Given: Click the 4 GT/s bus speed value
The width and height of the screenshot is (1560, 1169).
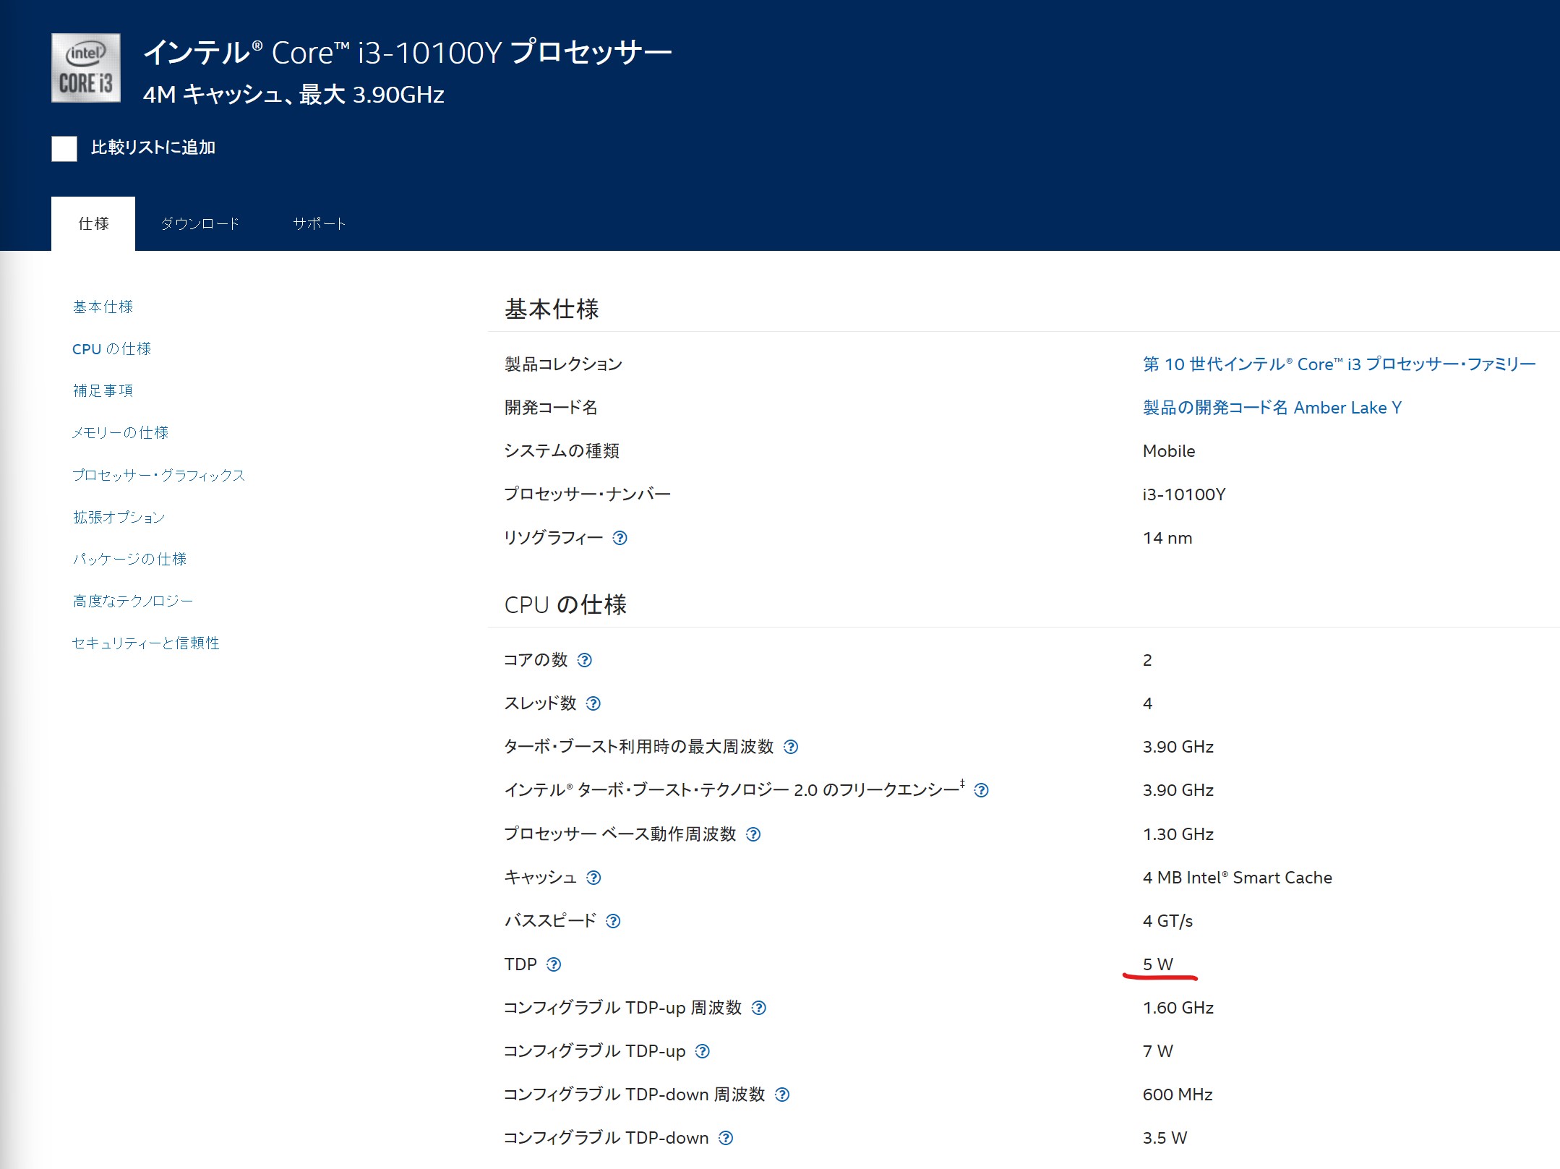Looking at the screenshot, I should (x=1168, y=921).
